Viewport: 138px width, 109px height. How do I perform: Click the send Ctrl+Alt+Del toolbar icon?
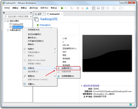71,8
